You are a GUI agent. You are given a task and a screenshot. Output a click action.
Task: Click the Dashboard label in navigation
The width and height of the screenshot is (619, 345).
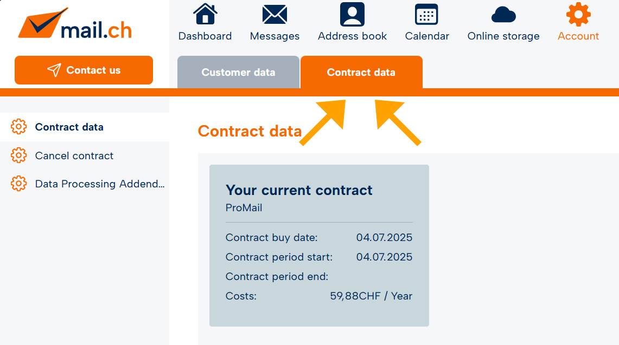(205, 36)
